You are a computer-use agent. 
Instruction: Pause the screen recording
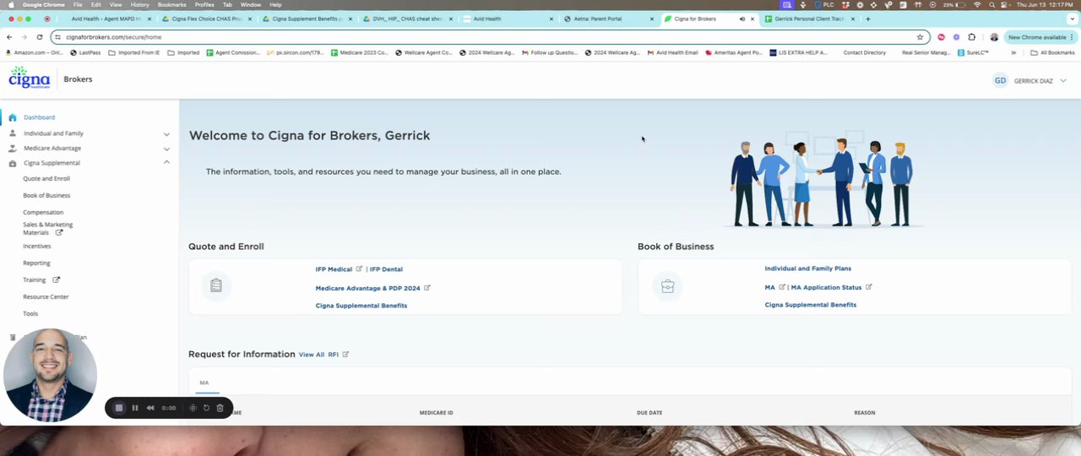coord(134,408)
